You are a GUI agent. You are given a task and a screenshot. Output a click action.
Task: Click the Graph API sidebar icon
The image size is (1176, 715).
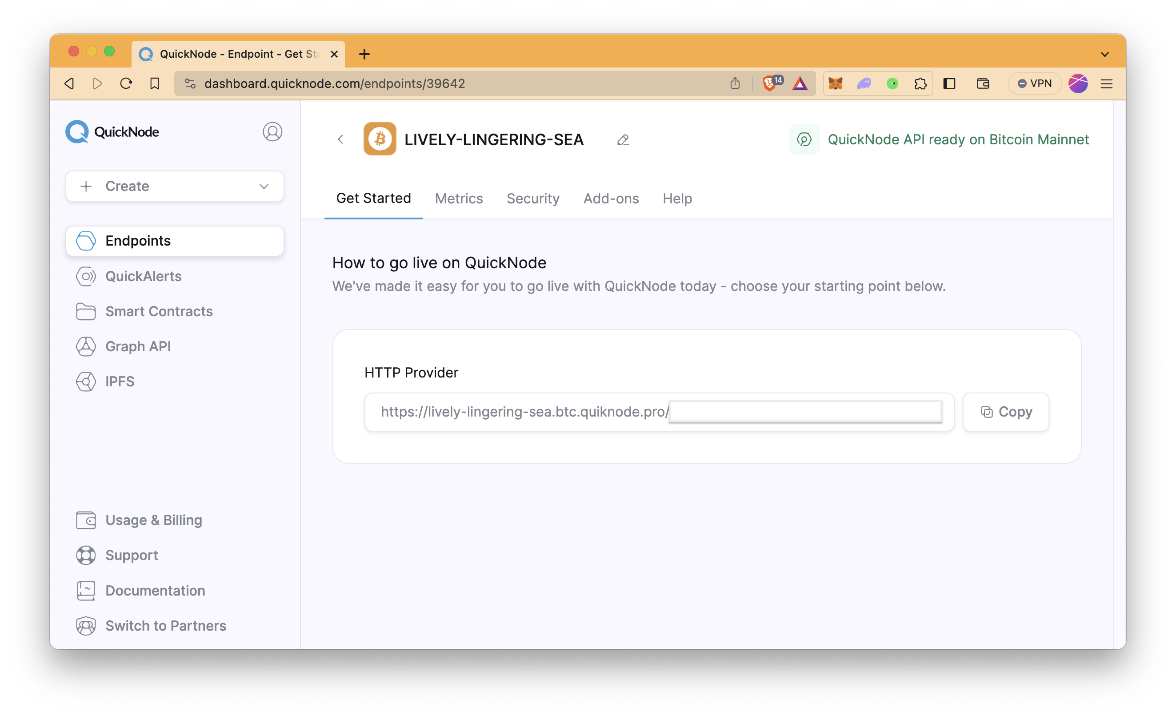click(x=86, y=346)
